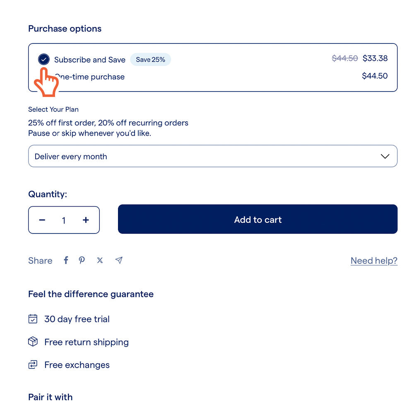The width and height of the screenshot is (414, 414).
Task: Click the Free return shipping box icon
Action: pyautogui.click(x=33, y=342)
